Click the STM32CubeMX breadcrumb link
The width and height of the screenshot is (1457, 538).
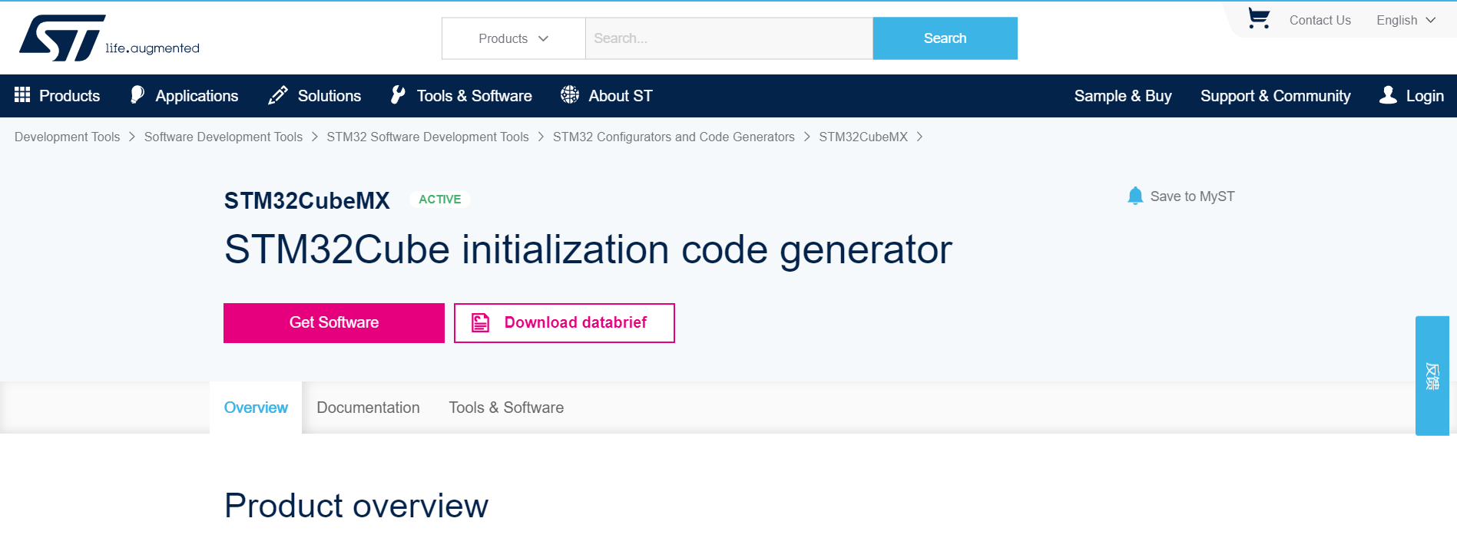pyautogui.click(x=863, y=137)
